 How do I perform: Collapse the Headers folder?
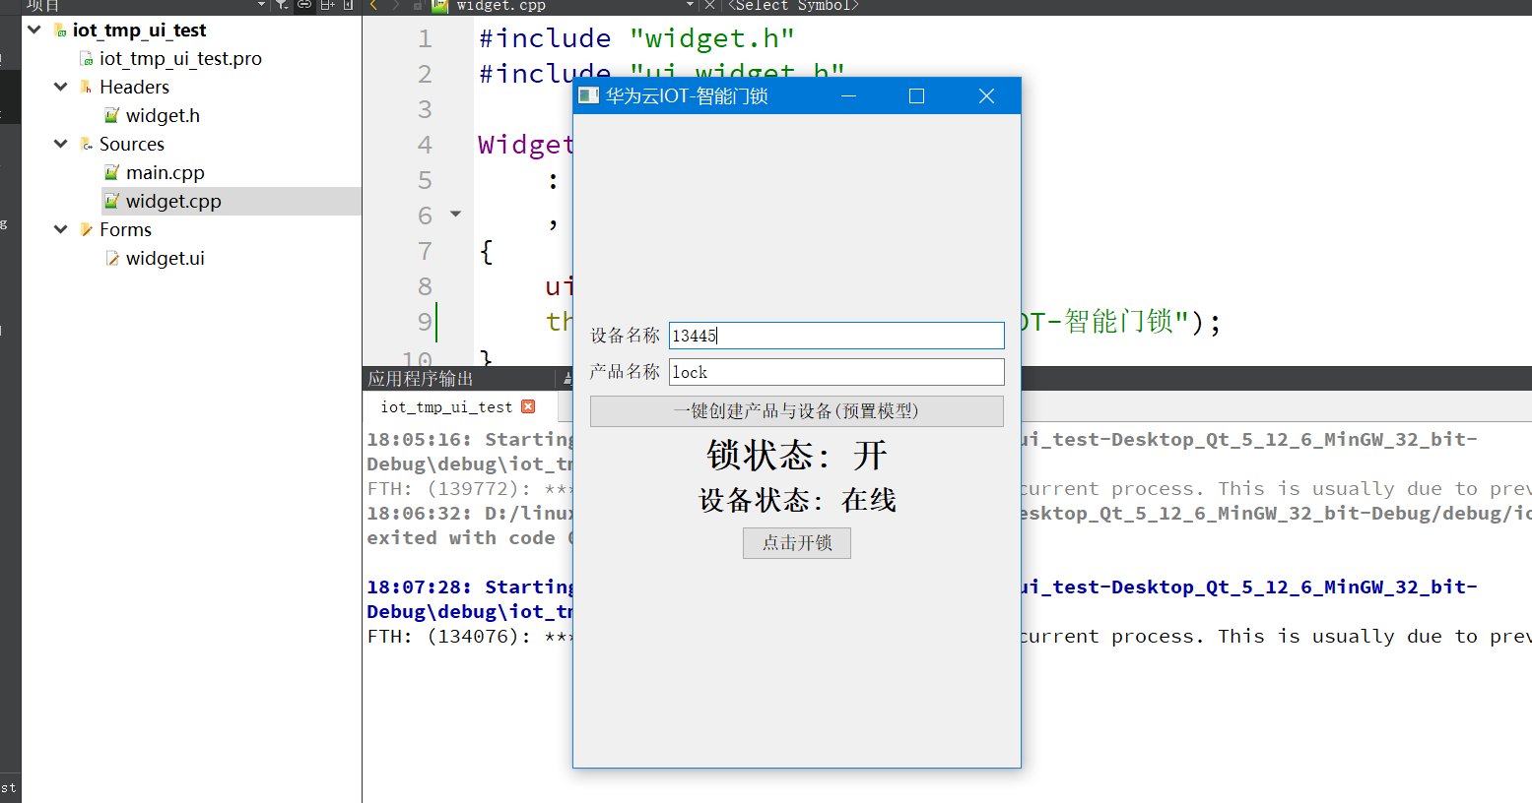(x=61, y=87)
